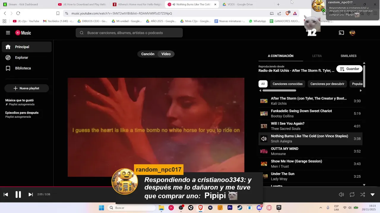Viewport: 380px width, 213px height.
Task: Open the WhatsApp bookmark
Action: click(257, 21)
